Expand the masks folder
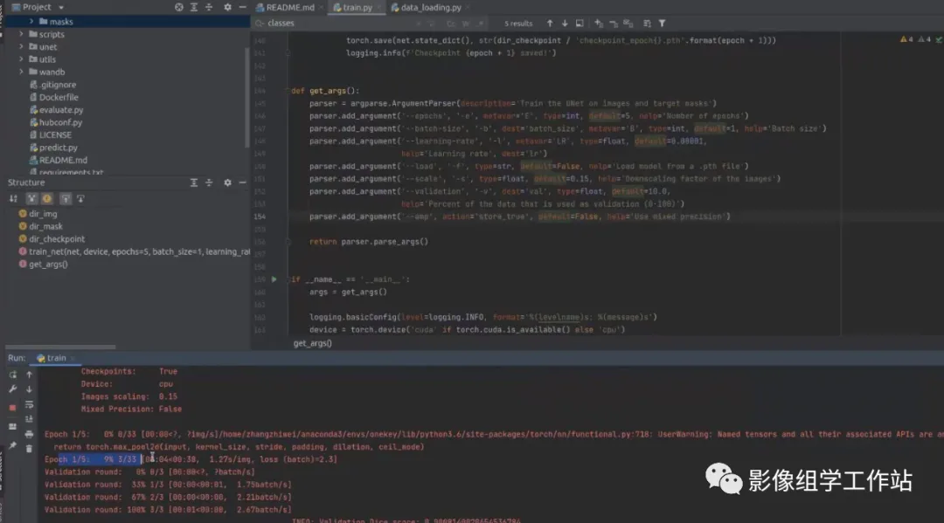Screen dimensions: 944x523 point(31,22)
